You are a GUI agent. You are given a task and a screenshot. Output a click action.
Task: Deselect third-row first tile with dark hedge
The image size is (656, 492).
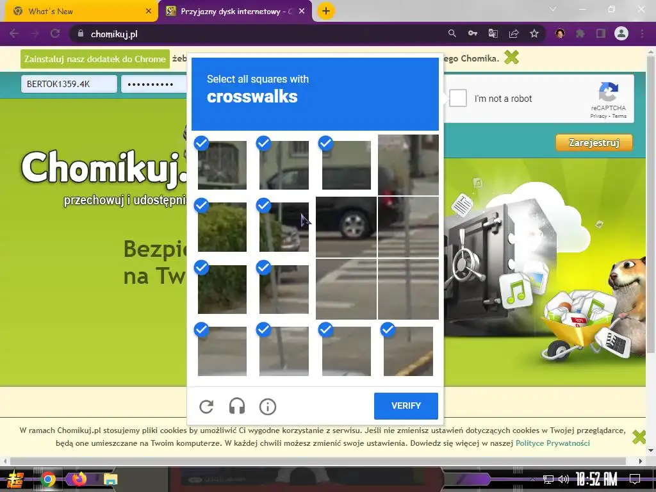(x=222, y=289)
